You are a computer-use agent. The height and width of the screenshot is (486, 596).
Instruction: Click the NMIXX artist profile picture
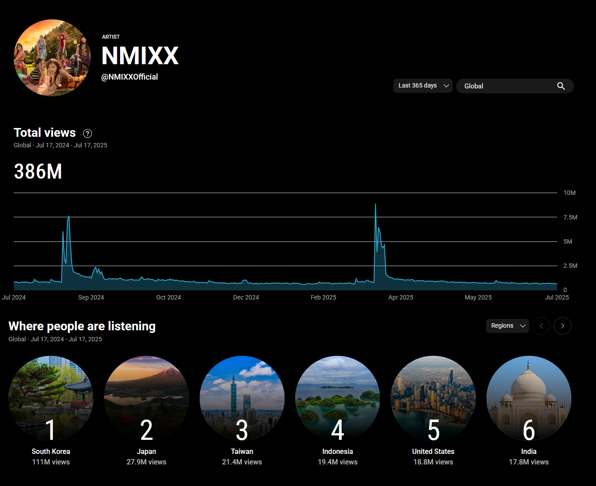click(52, 58)
